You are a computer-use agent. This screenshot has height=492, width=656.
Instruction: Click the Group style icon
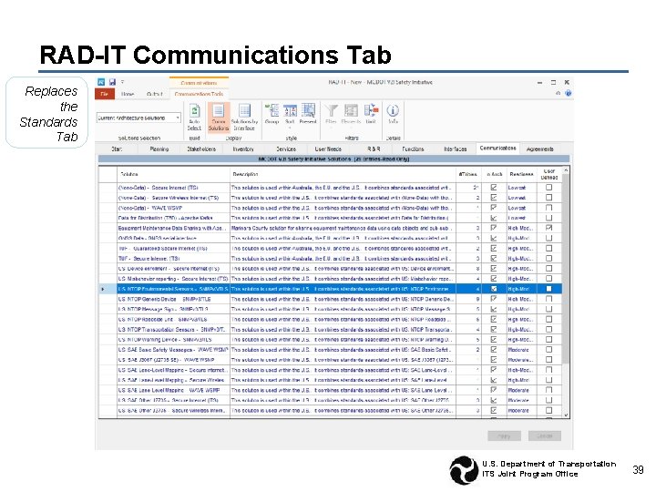[x=272, y=115]
